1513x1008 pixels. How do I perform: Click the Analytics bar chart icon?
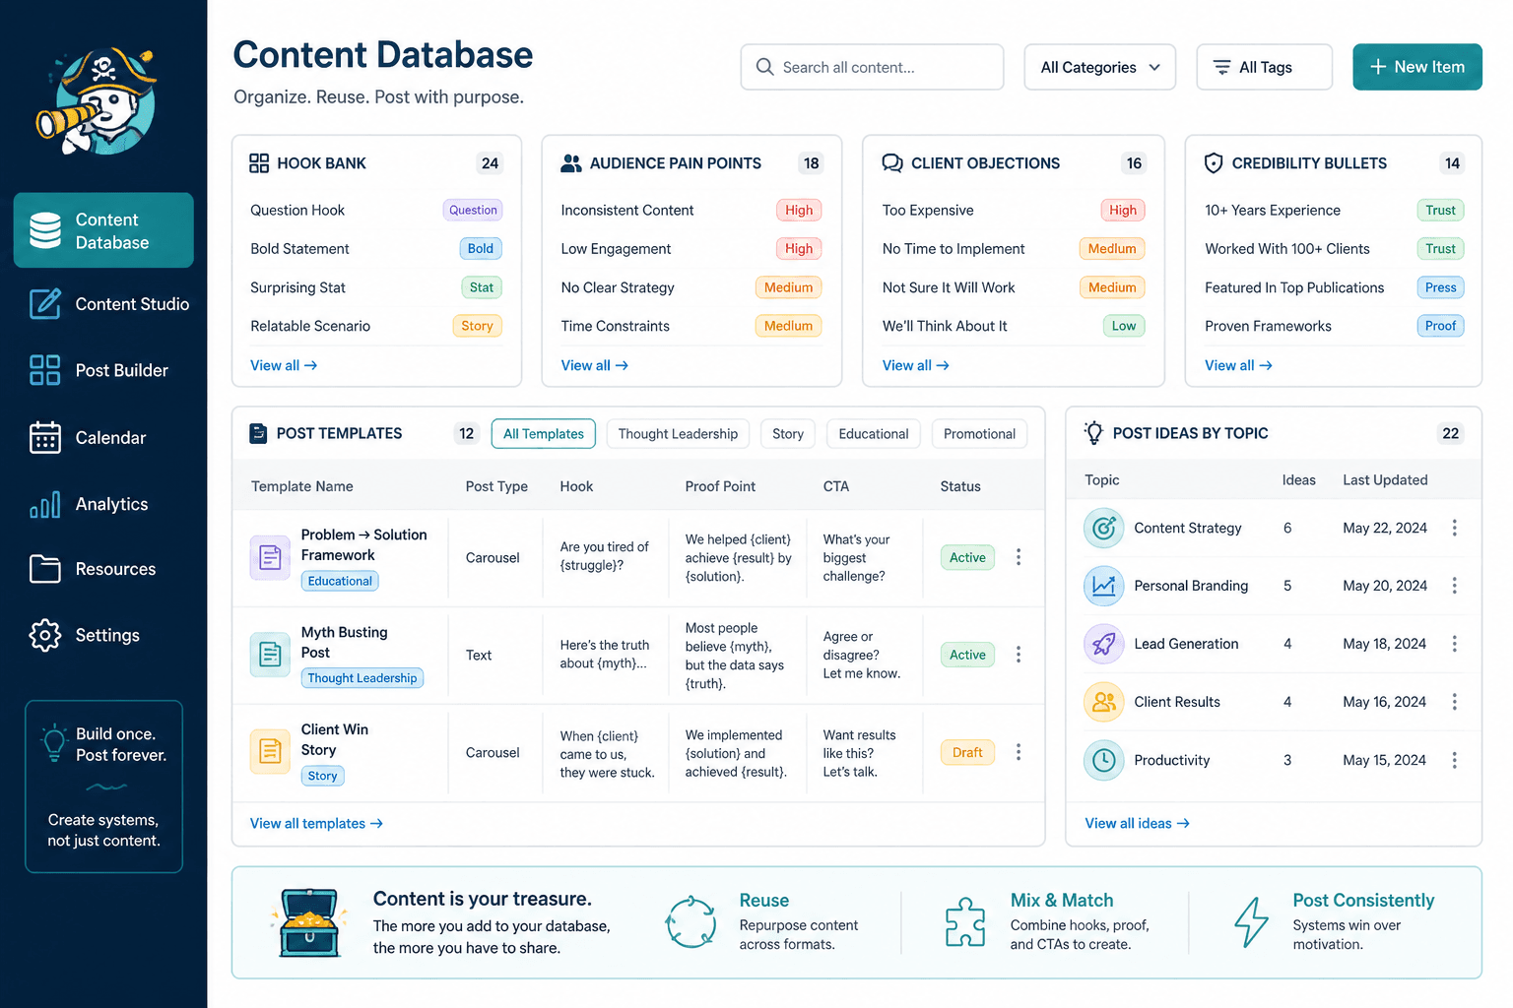click(x=45, y=504)
